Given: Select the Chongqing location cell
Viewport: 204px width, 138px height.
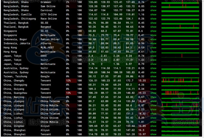Looking at the screenshot, I should (15, 85).
